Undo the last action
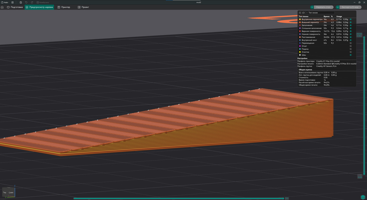 coord(26,2)
